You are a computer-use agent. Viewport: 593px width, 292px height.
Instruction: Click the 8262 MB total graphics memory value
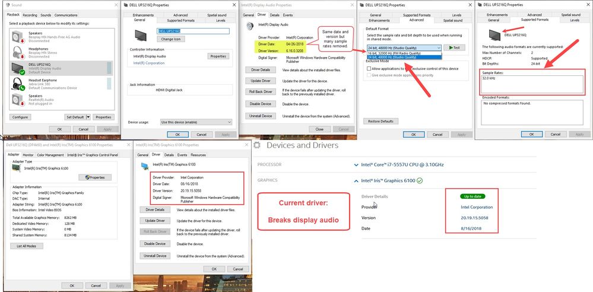point(71,218)
